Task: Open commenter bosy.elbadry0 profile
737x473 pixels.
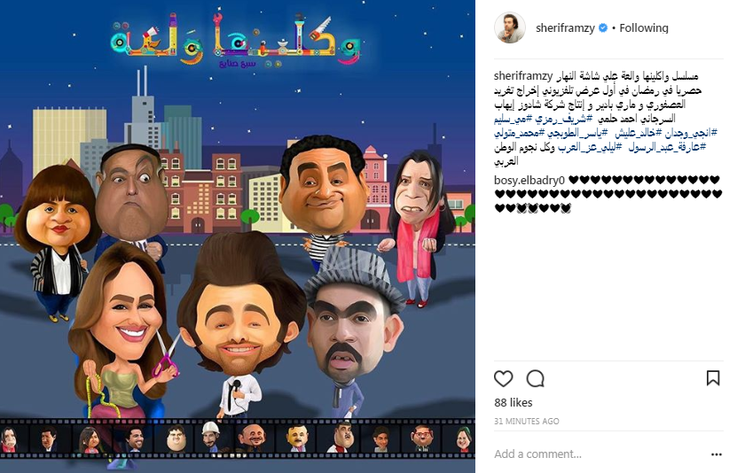Action: tap(529, 180)
